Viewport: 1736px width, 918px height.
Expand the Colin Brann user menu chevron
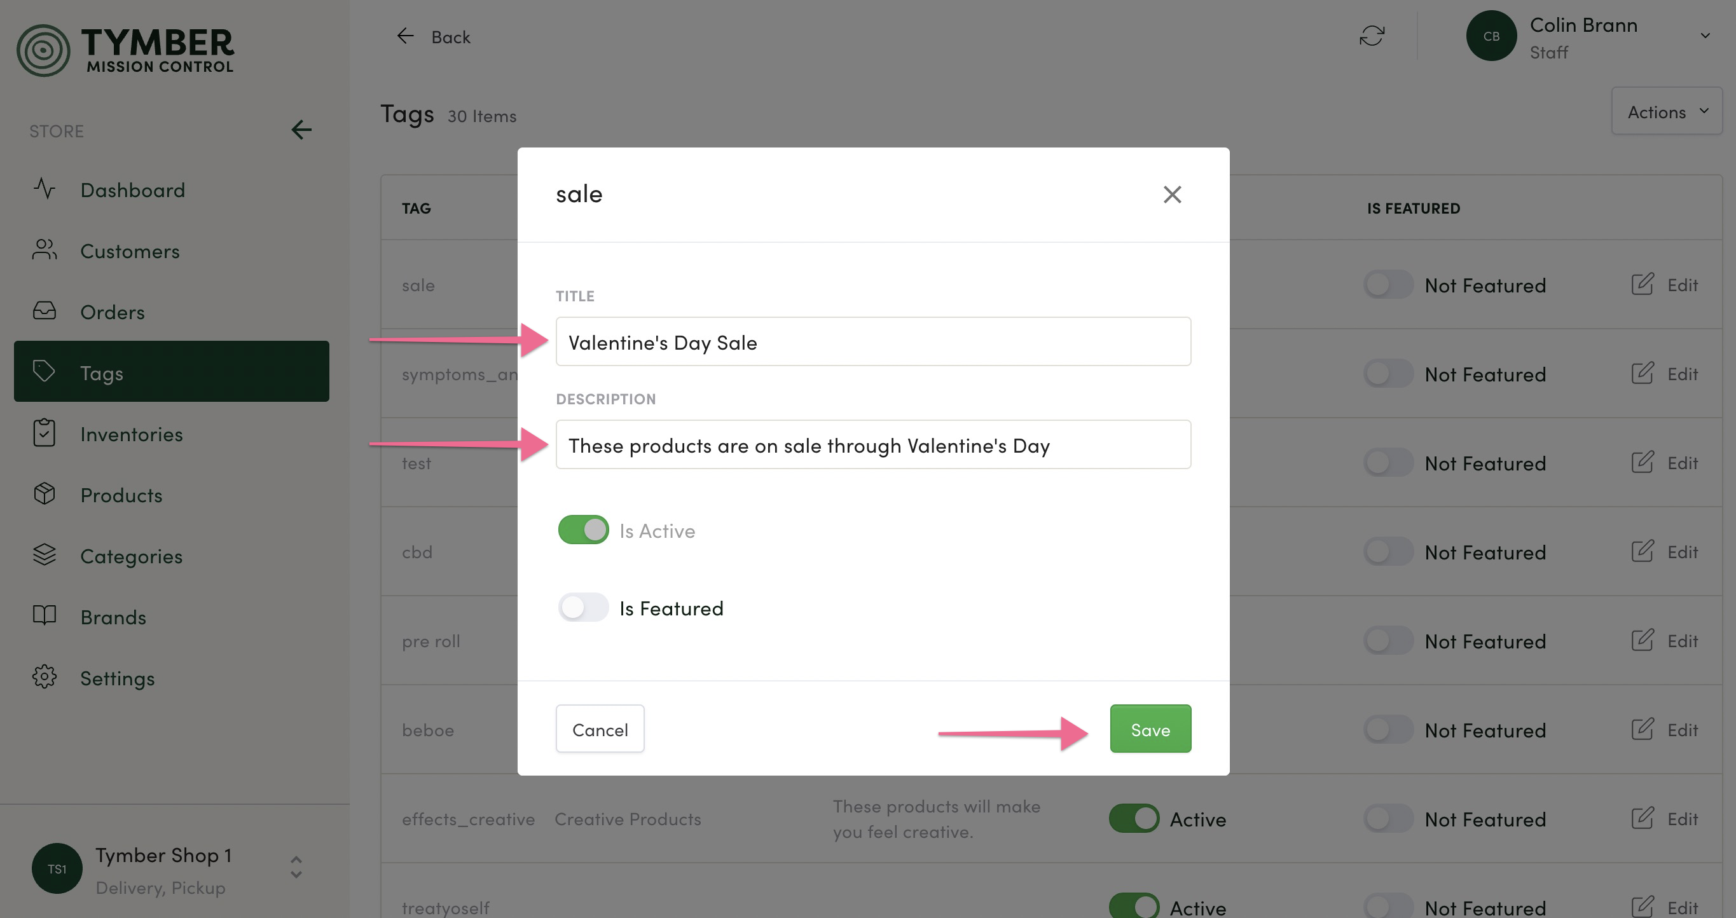(x=1705, y=36)
